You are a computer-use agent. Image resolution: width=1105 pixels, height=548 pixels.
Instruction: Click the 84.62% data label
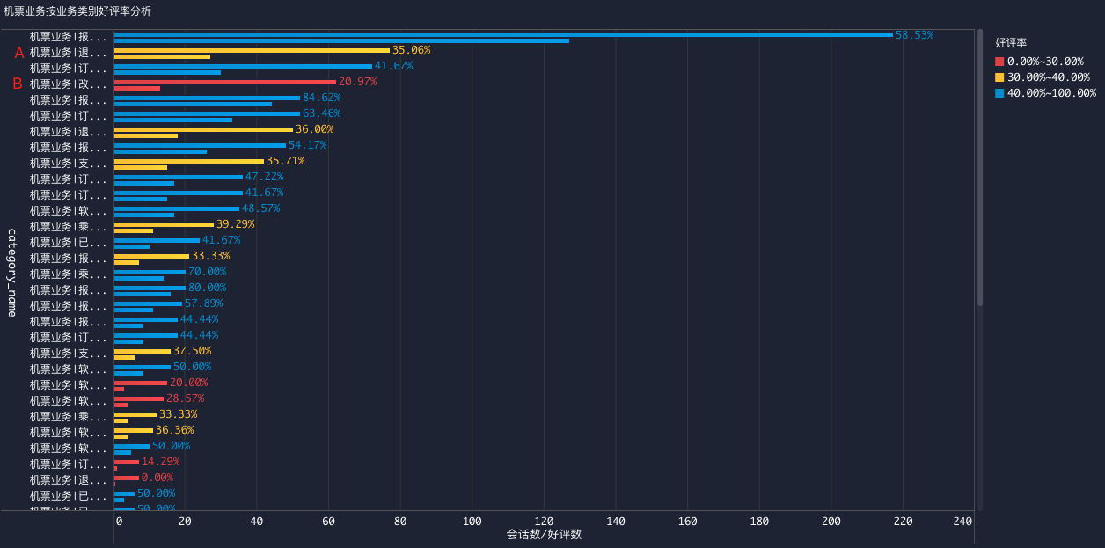click(321, 98)
